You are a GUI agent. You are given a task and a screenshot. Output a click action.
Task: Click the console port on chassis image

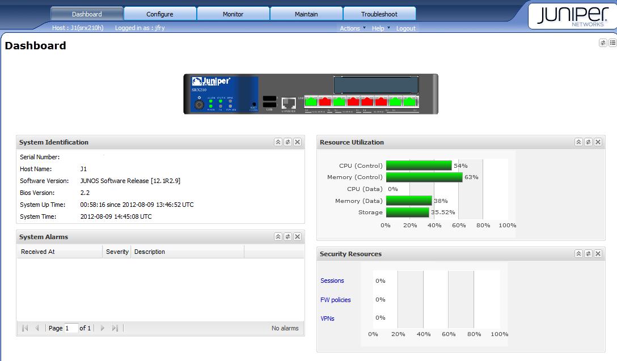pos(289,103)
